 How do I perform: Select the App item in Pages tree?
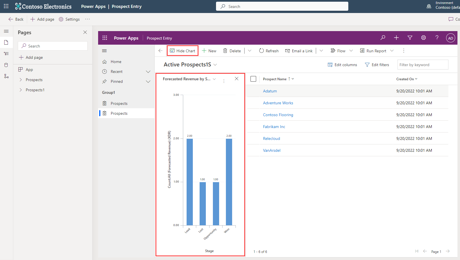26,70
